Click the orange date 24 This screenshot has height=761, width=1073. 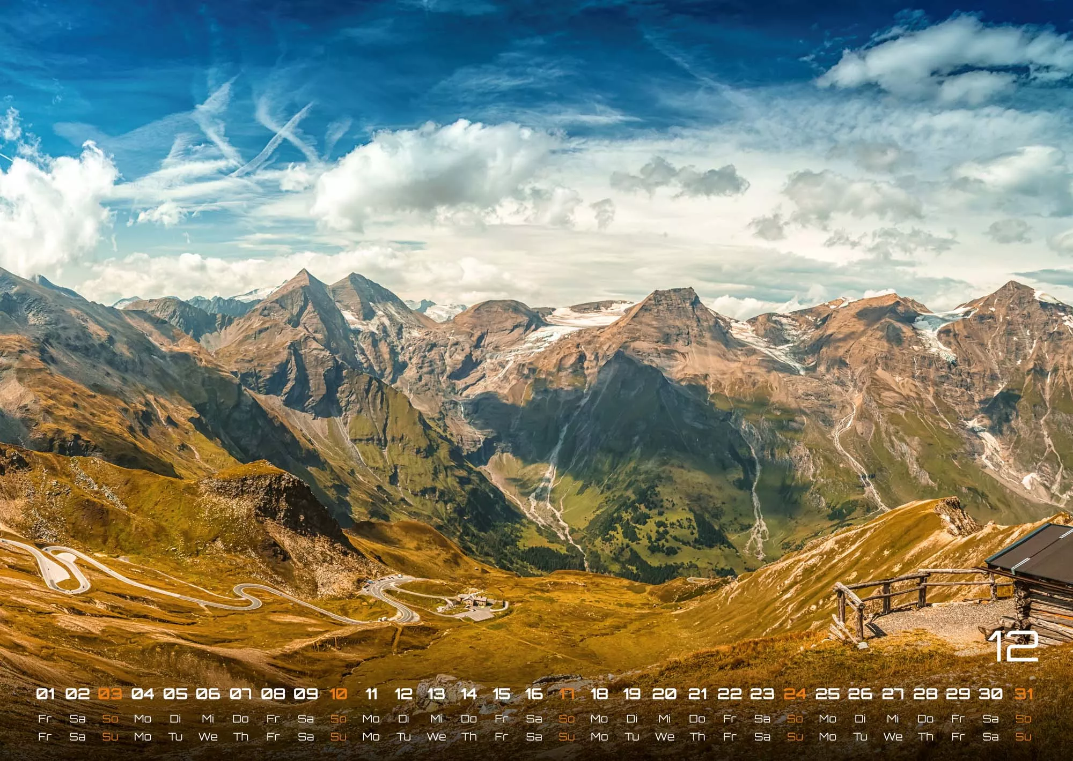tap(795, 694)
